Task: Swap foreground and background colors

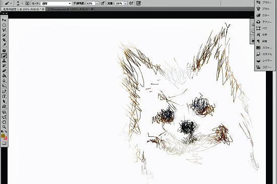Action: (x=6, y=132)
